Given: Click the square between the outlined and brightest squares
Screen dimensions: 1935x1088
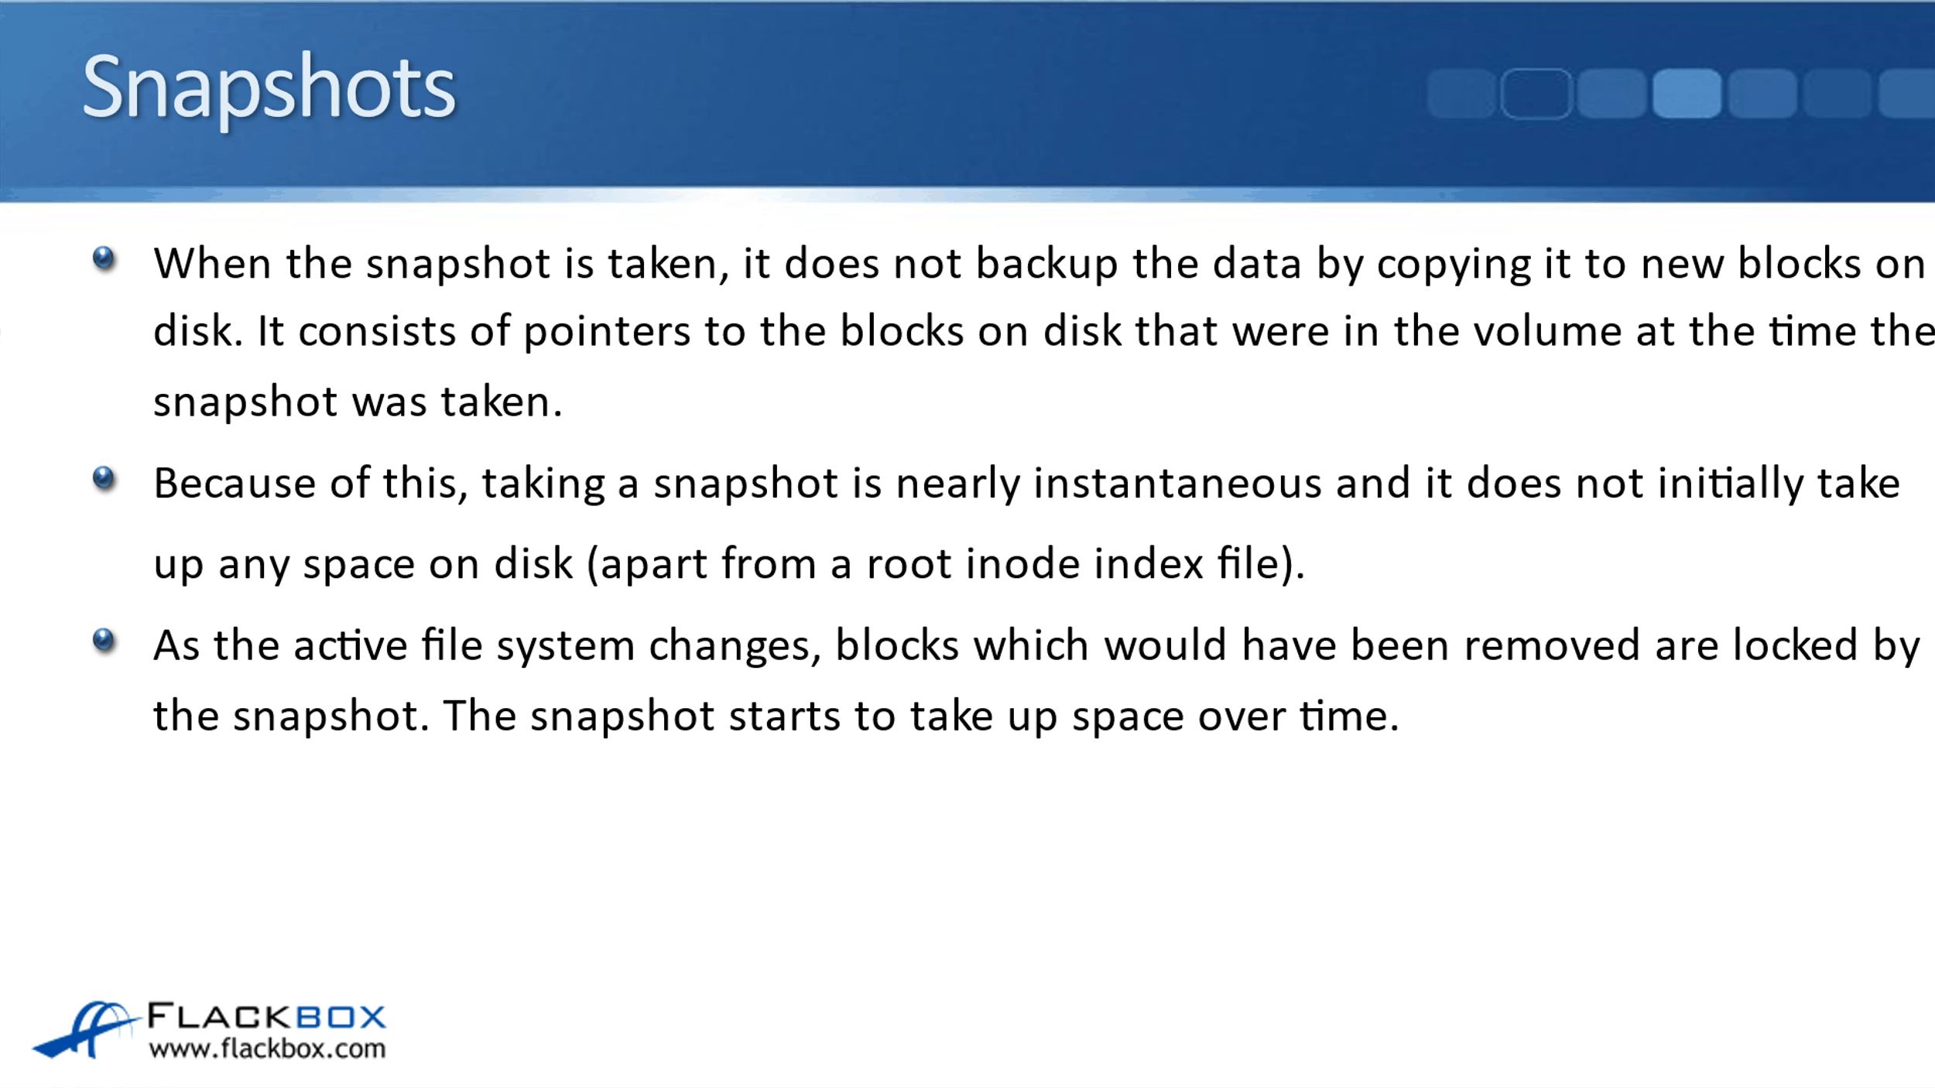Looking at the screenshot, I should (1611, 94).
